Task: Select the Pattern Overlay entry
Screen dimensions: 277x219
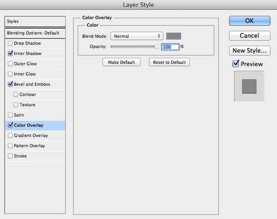Action: 35,146
